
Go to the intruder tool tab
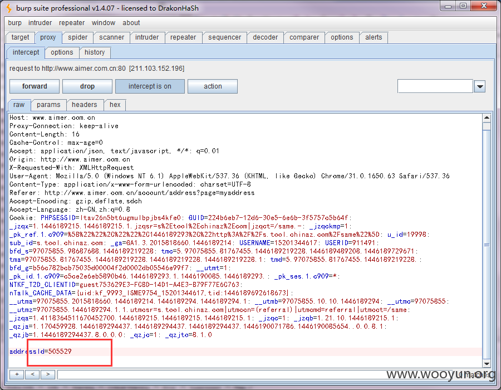pos(147,37)
